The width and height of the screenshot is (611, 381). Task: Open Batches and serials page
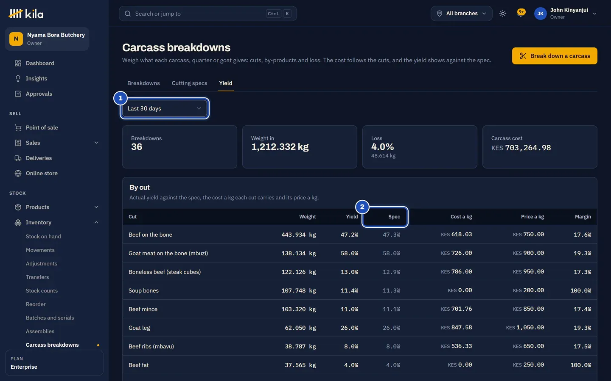50,318
